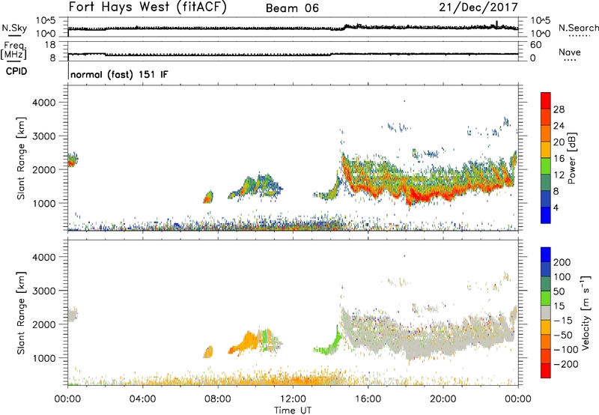Screen dimensions: 599x415
Task: Click the strong red backscatter band near 18:00 in power panel
Action: (419, 197)
